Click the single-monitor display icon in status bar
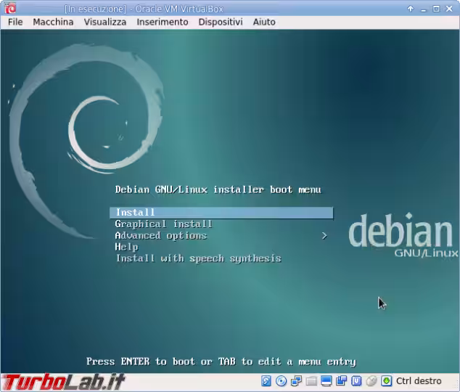 pos(326,381)
